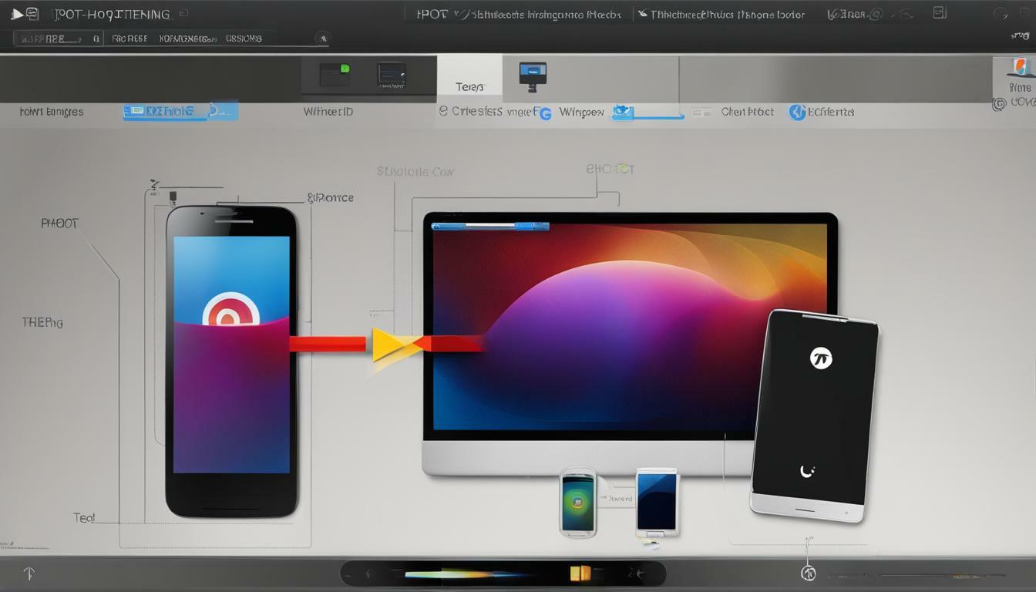The height and width of the screenshot is (592, 1036).
Task: Select the play arrow icon top left
Action: (x=17, y=13)
